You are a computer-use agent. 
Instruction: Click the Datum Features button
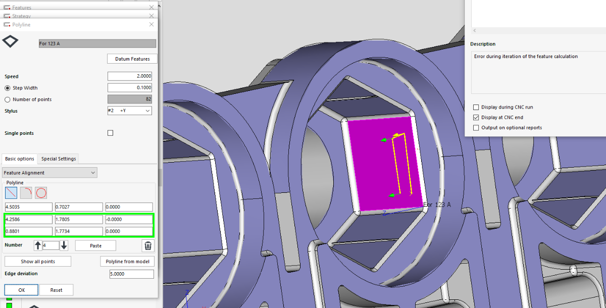tap(132, 59)
